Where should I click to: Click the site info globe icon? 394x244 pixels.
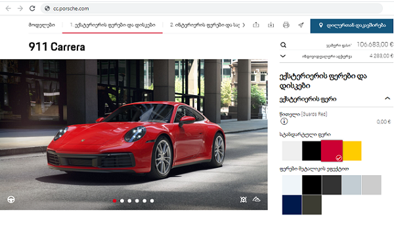(x=47, y=9)
